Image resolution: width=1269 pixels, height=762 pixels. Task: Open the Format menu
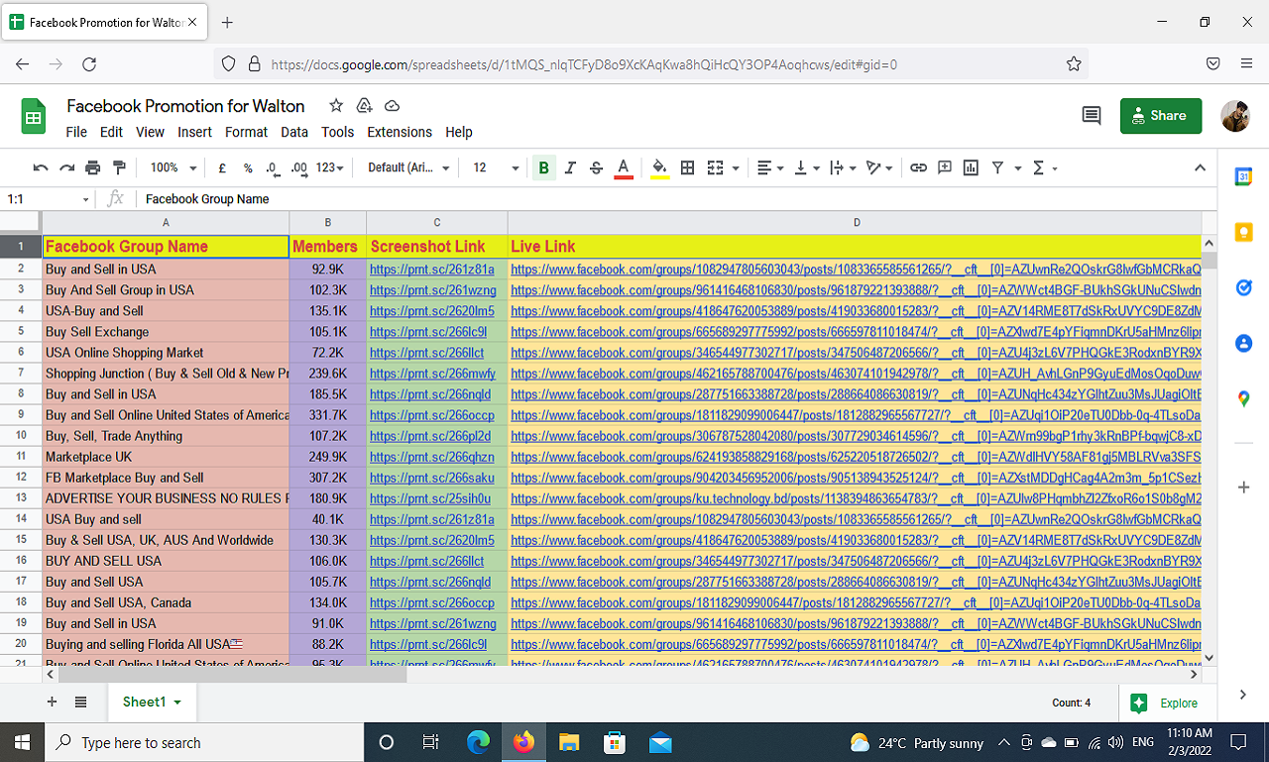(246, 132)
